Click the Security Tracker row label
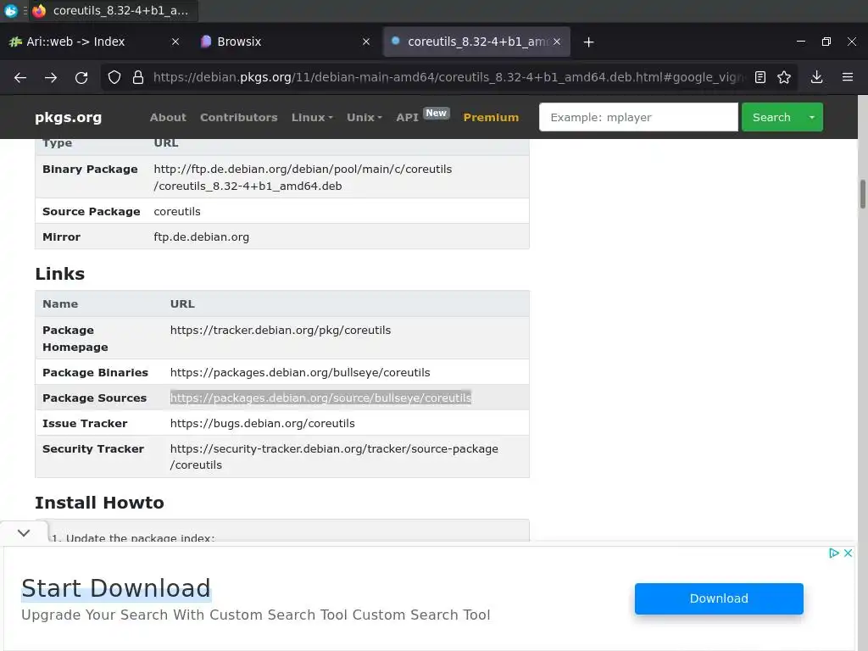This screenshot has height=651, width=868. [x=93, y=449]
